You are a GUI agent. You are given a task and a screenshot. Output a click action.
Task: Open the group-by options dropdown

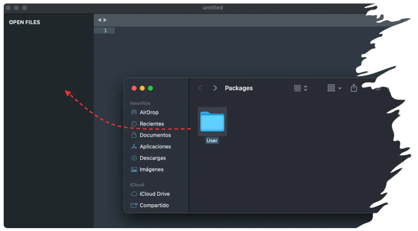pos(334,88)
